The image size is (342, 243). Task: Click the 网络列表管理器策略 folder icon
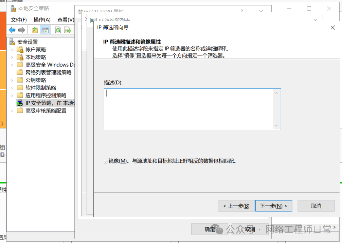pos(20,72)
